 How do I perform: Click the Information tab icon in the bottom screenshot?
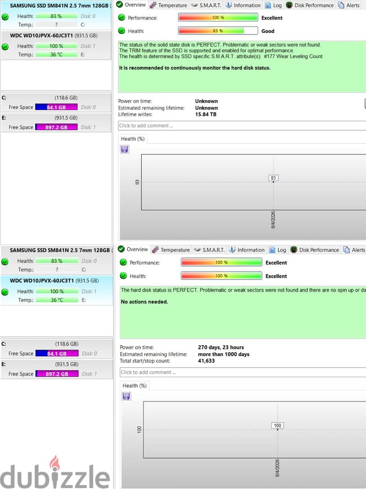tap(232, 250)
